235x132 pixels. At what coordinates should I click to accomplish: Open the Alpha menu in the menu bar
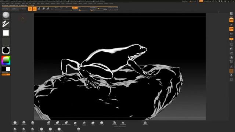pos(3,3)
